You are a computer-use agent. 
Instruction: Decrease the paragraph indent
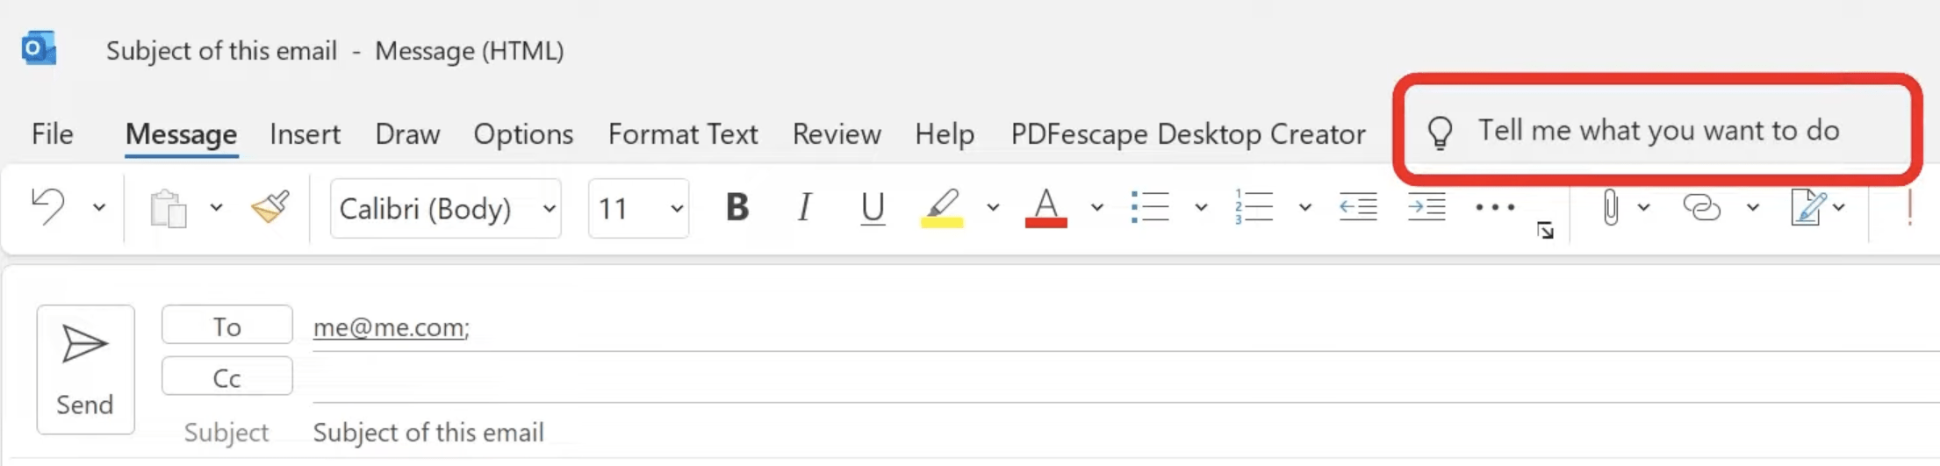point(1357,208)
